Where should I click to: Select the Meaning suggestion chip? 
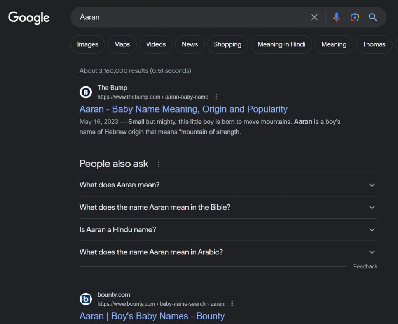pyautogui.click(x=334, y=44)
